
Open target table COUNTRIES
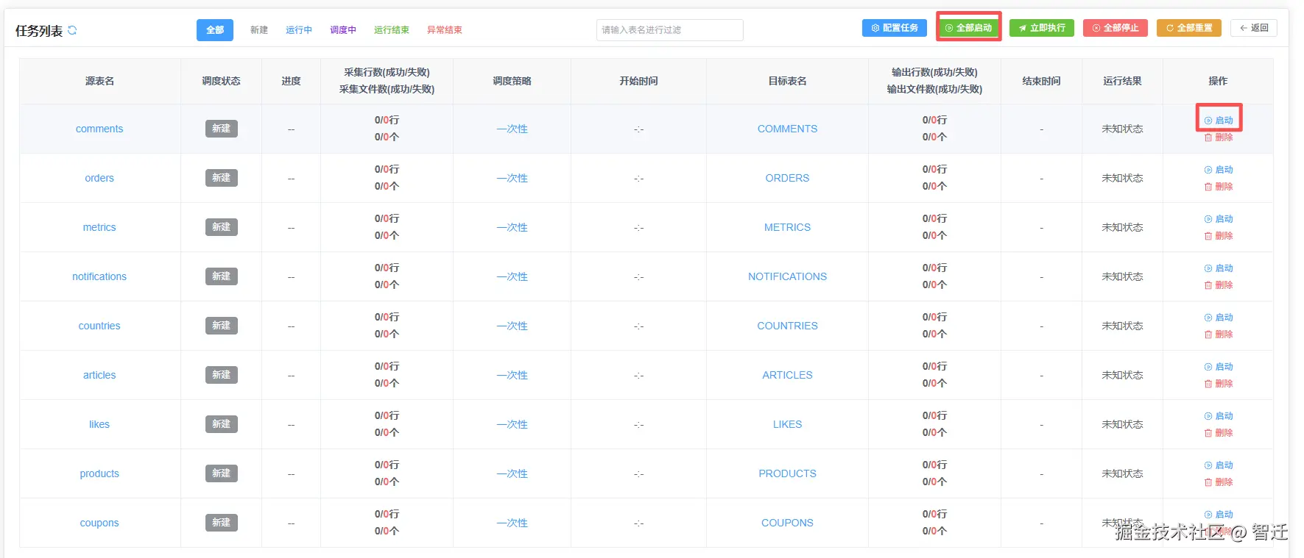tap(787, 326)
